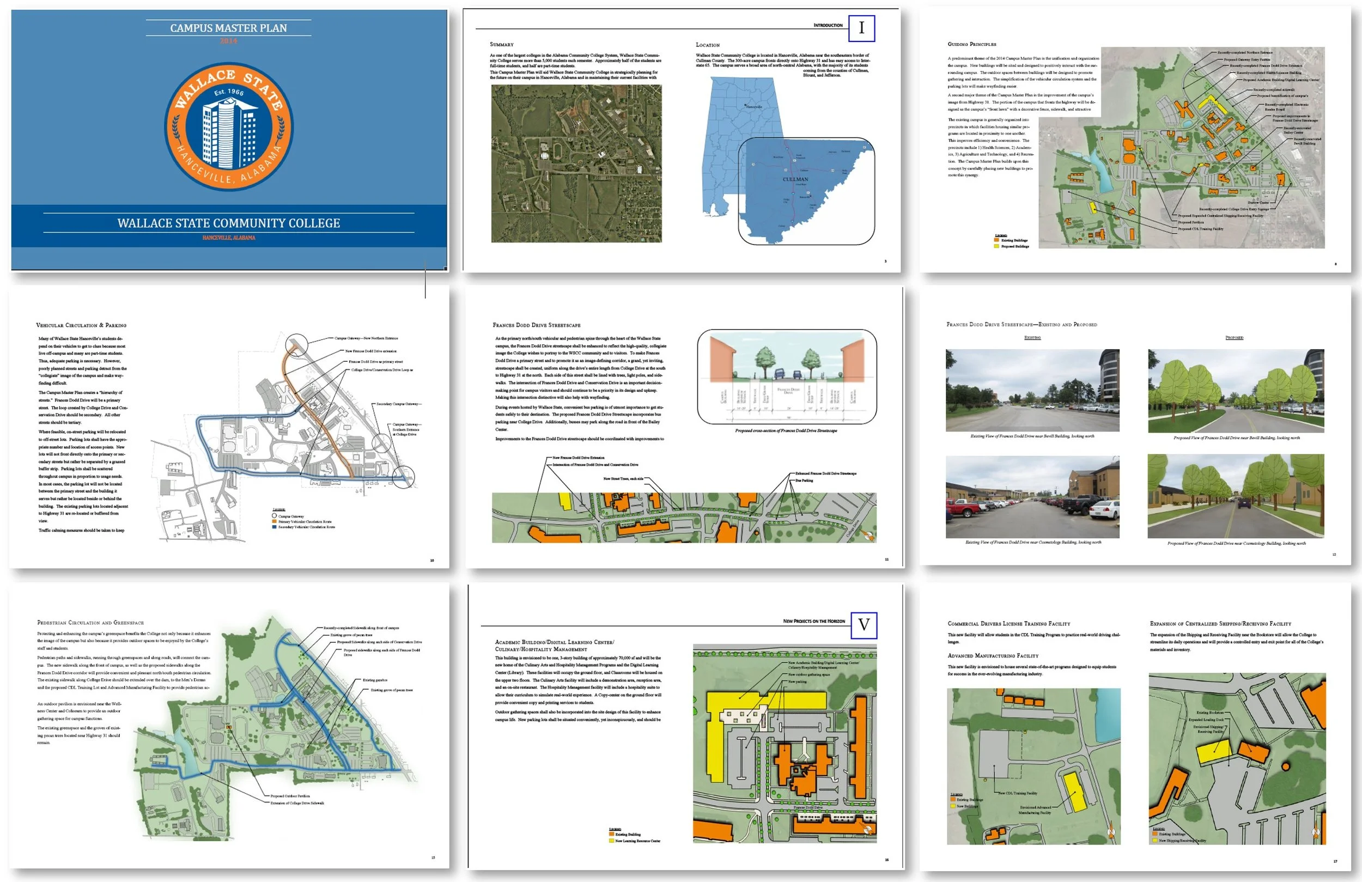Click existing photo near Cosmetology Building
Image resolution: width=1362 pixels, height=882 pixels.
coord(1032,497)
